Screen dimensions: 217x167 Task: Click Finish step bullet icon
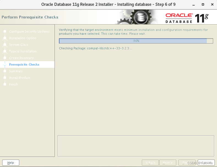[x=5, y=84]
